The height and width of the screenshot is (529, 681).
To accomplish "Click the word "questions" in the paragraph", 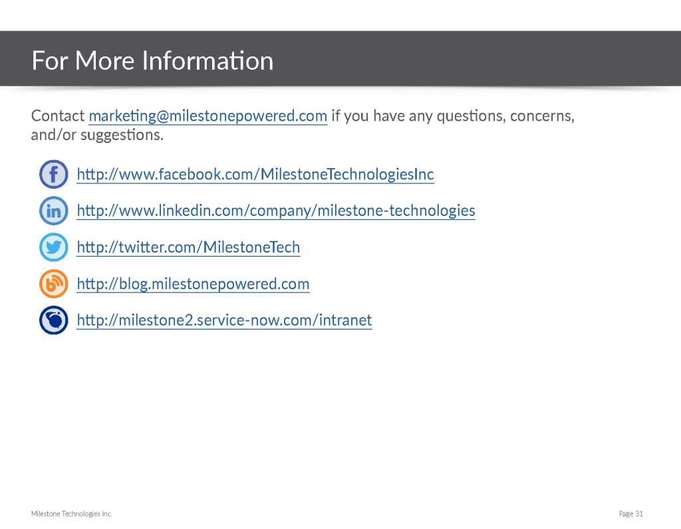I will (x=471, y=116).
